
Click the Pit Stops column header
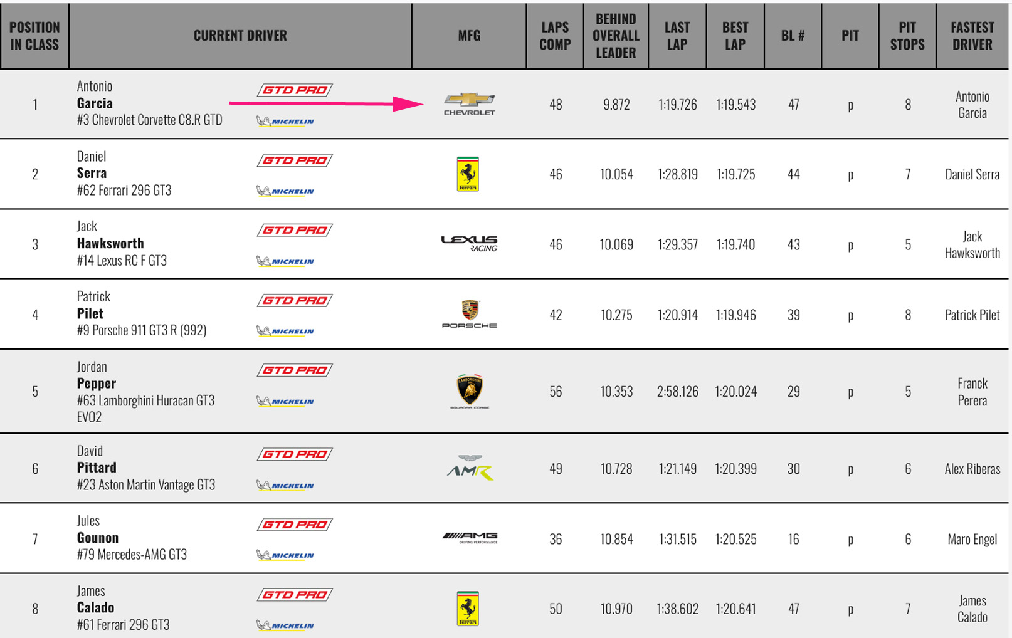[x=907, y=36]
